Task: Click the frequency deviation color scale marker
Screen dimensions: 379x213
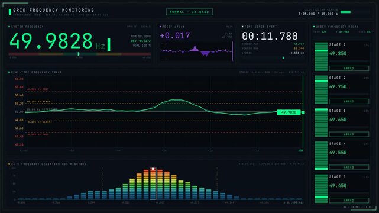Action: (x=78, y=54)
